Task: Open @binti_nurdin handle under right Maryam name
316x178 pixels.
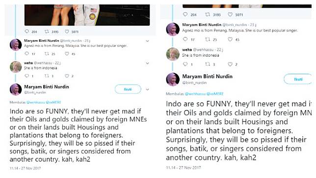Action: pos(194,83)
